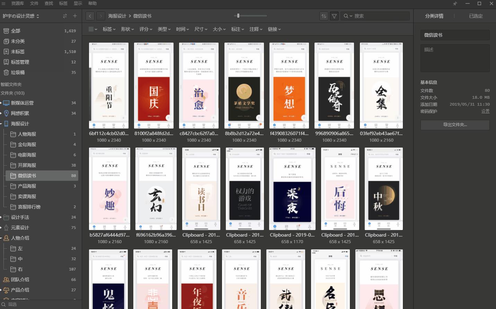Open the 标签 menu
The height and width of the screenshot is (309, 496).
pos(63,3)
